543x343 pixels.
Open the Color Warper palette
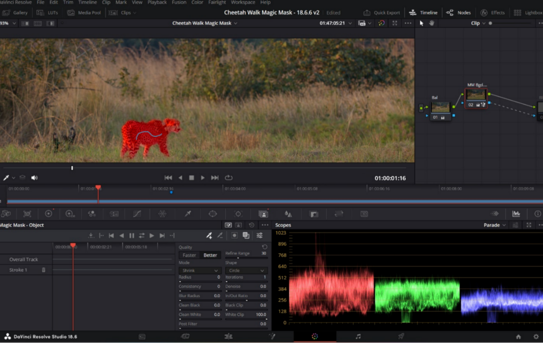tap(162, 214)
